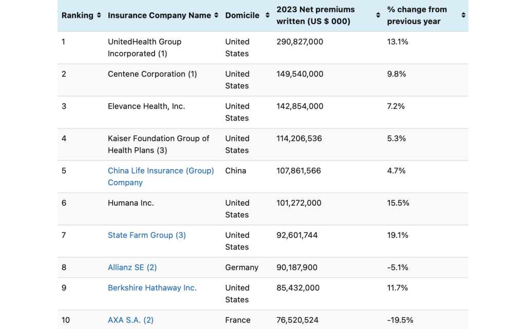Open the China Life Insurance Group link
This screenshot has width=526, height=329.
161,176
